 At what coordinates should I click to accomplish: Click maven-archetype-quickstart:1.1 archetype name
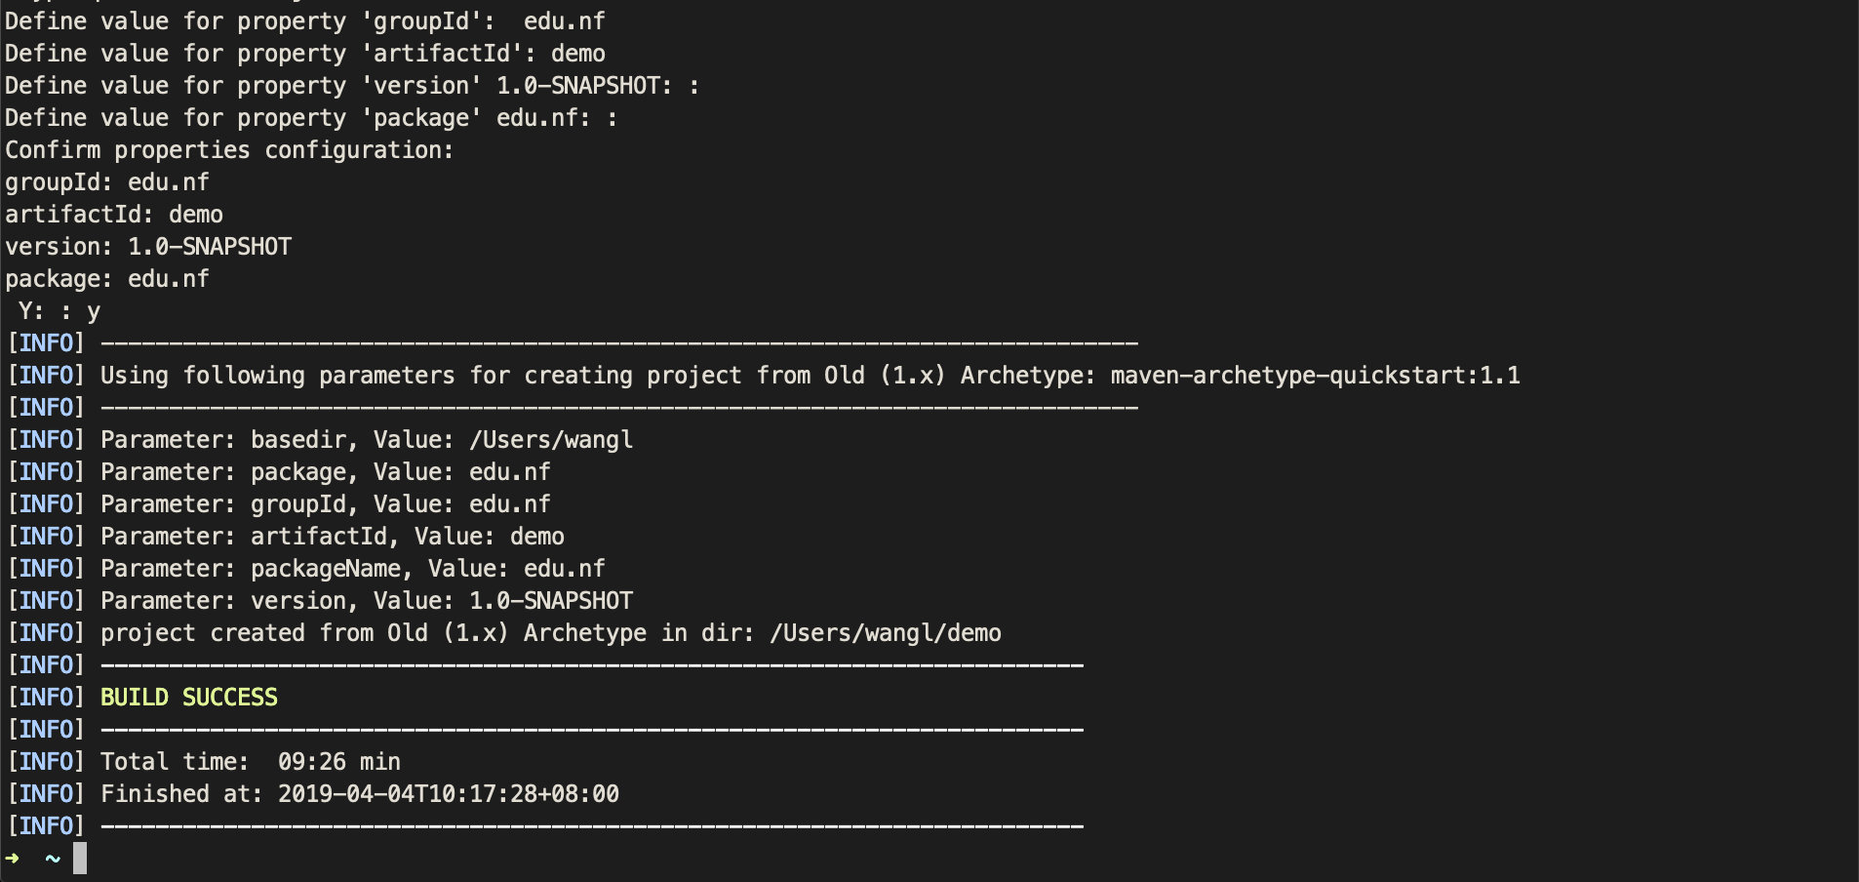1315,376
